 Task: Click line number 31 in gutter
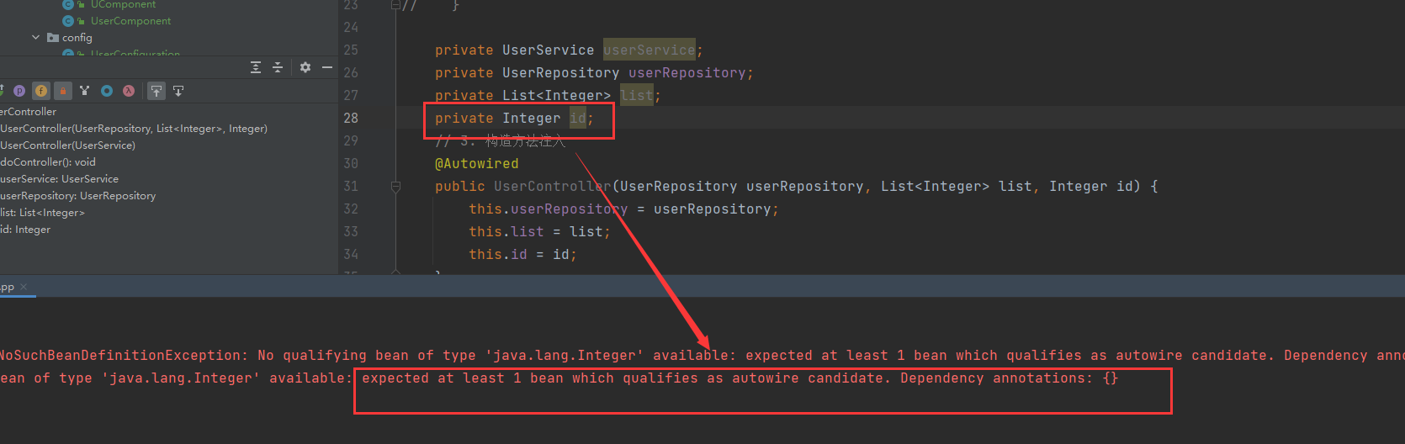351,186
